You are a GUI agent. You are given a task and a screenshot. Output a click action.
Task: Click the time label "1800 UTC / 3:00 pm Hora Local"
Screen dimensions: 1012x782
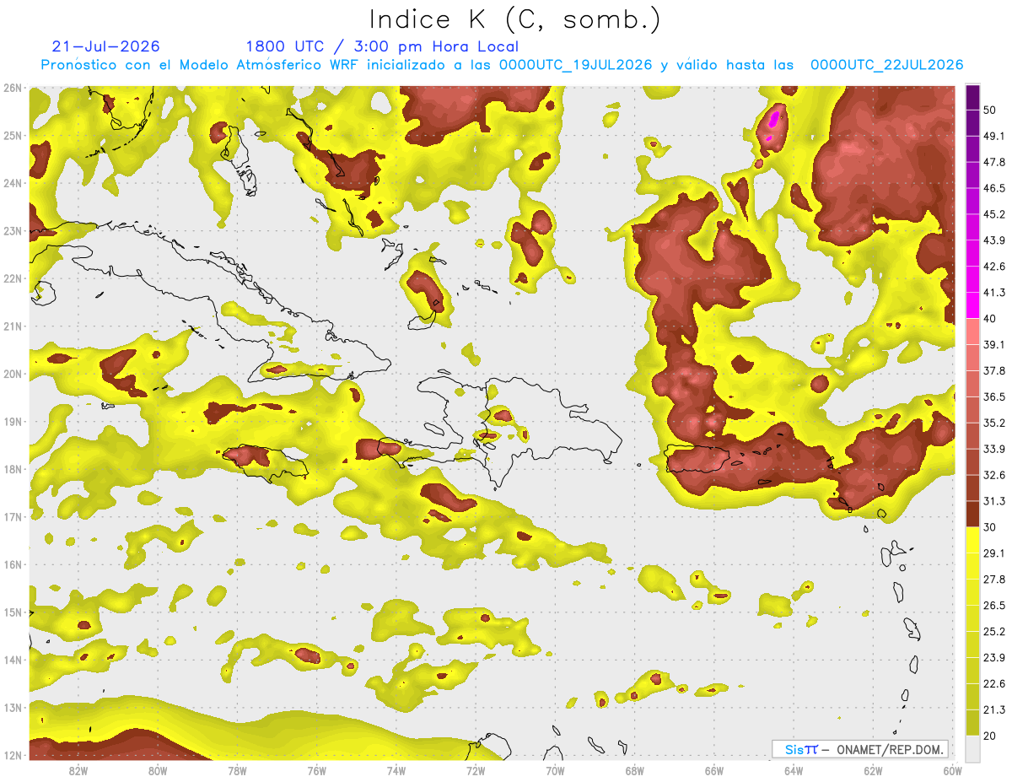tap(382, 46)
